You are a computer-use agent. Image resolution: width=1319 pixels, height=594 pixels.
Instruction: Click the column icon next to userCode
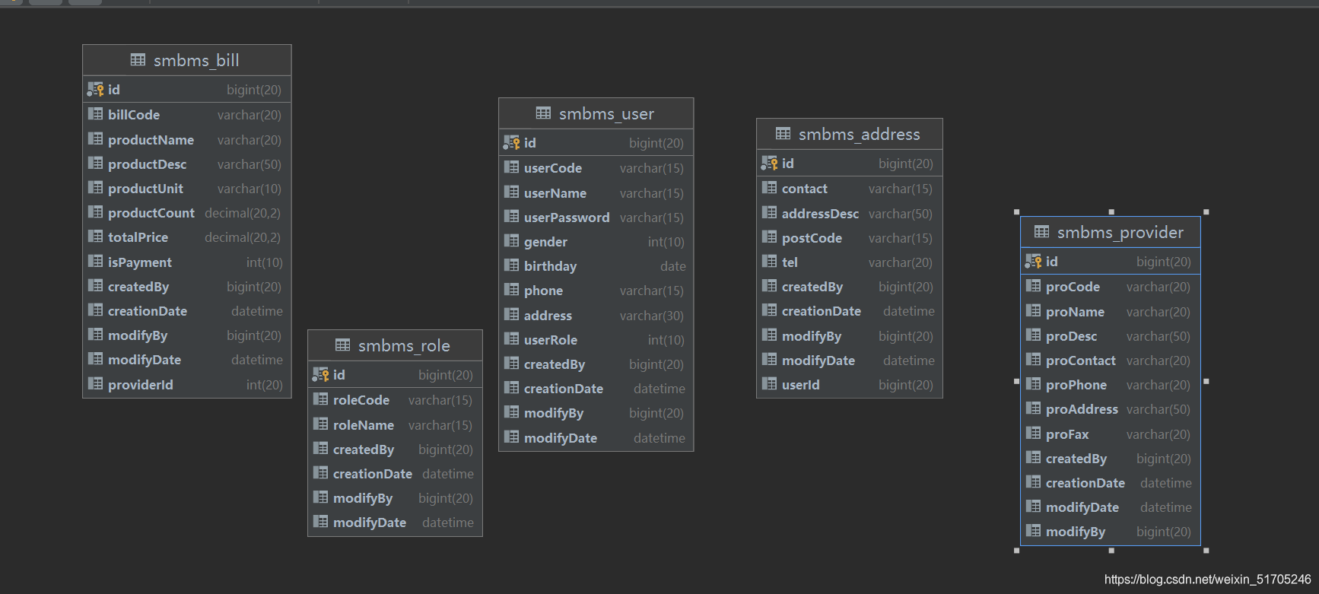511,167
